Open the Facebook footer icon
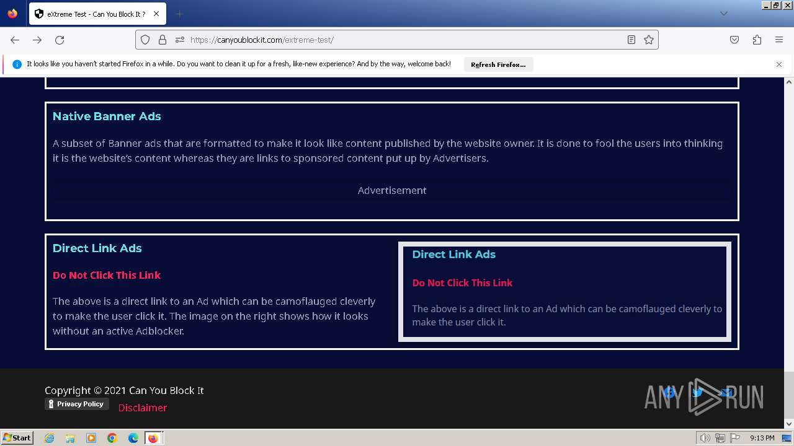Viewport: 794px width, 446px height. pos(669,392)
